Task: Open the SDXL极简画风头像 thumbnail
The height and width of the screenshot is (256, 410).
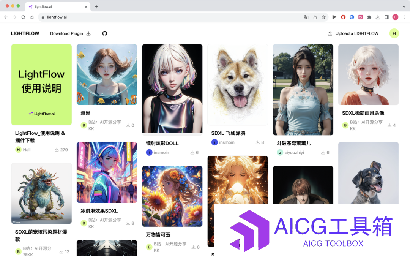Action: pyautogui.click(x=368, y=74)
